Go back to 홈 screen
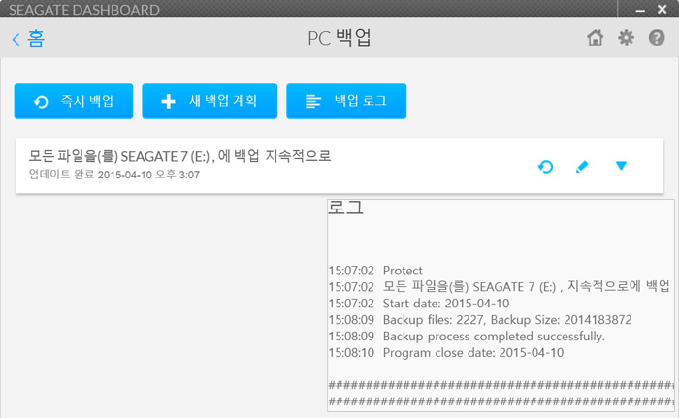The height and width of the screenshot is (418, 679). (28, 39)
